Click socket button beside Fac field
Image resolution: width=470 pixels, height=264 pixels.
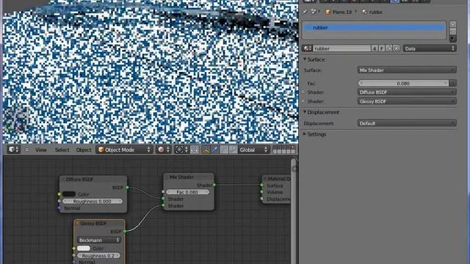[x=452, y=83]
